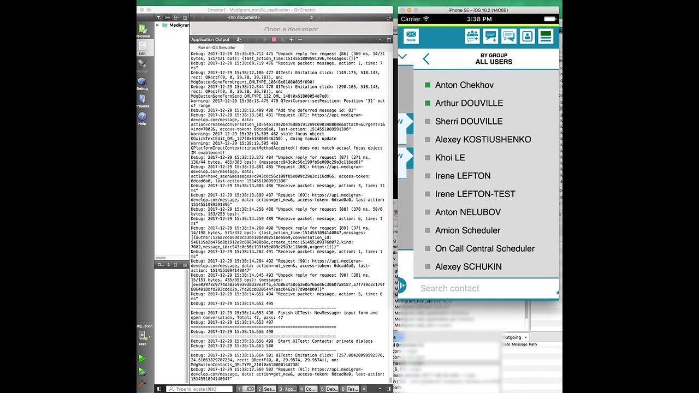Switch to Edit mode in Qt Creator
The height and width of the screenshot is (393, 699).
click(x=142, y=48)
